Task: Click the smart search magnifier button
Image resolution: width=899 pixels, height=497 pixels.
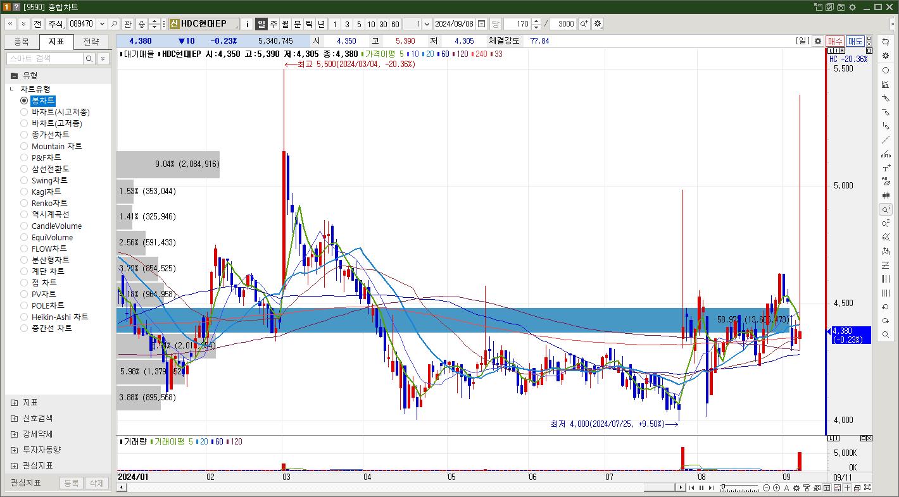Action: click(89, 58)
